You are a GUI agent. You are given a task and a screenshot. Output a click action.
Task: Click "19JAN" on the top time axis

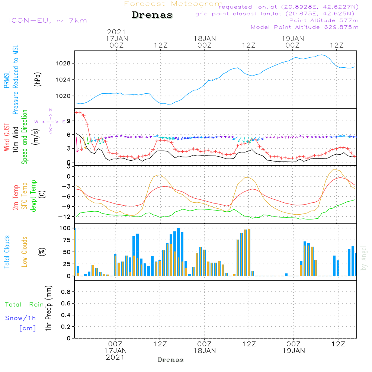pyautogui.click(x=293, y=39)
